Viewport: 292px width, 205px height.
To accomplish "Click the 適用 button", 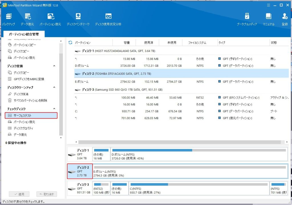I will 19,194.
